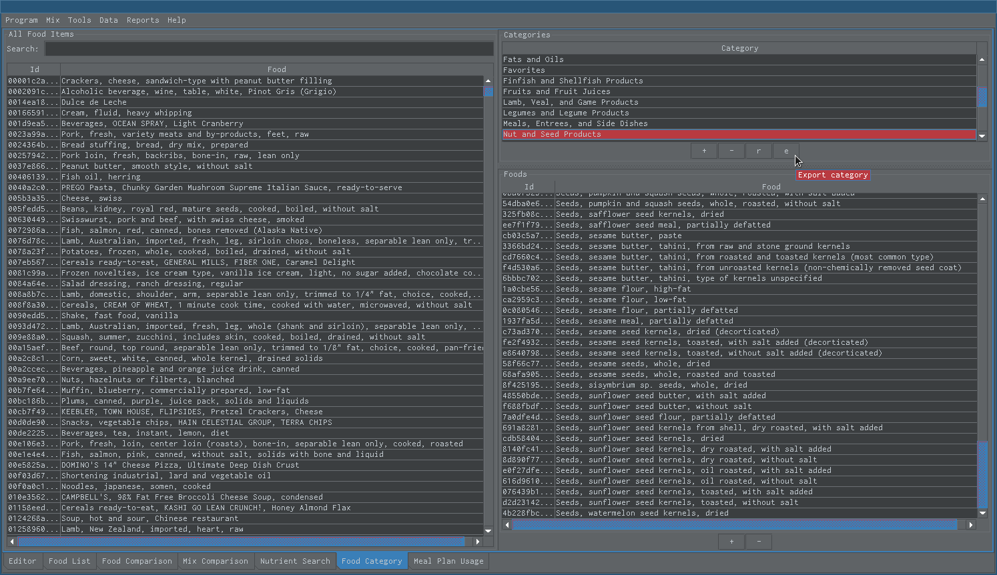Viewport: 997px width, 575px height.
Task: Click the Food column header in All Food Items
Action: [276, 69]
